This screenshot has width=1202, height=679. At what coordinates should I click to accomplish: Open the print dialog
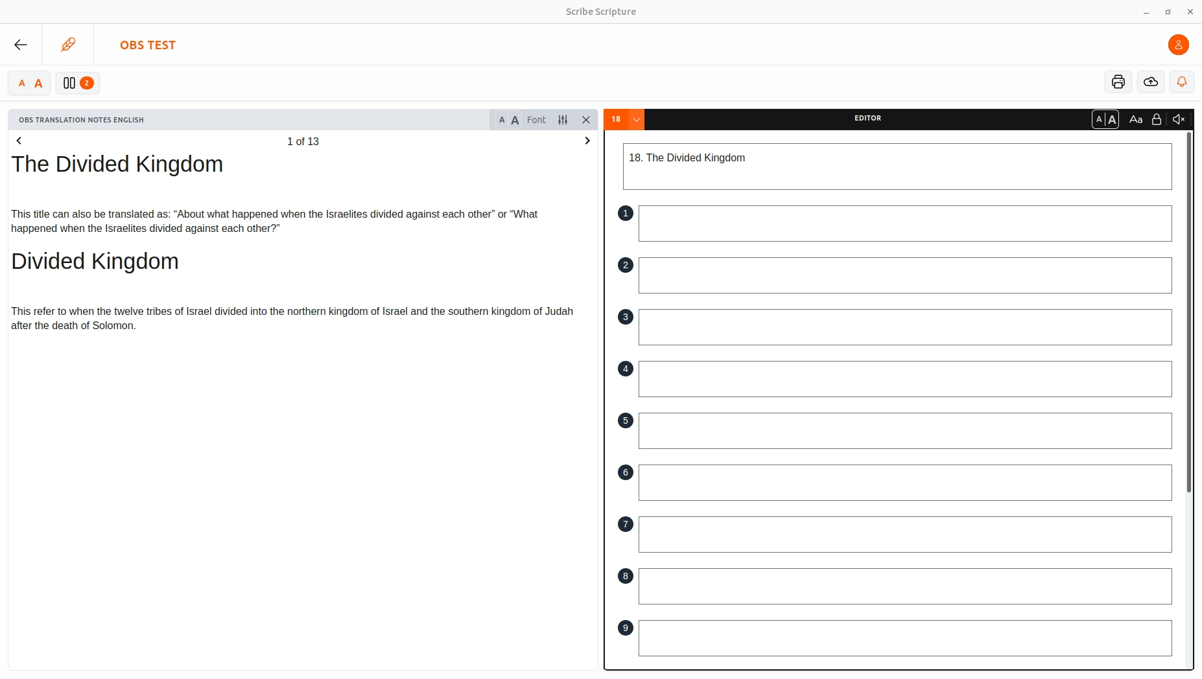(1118, 82)
